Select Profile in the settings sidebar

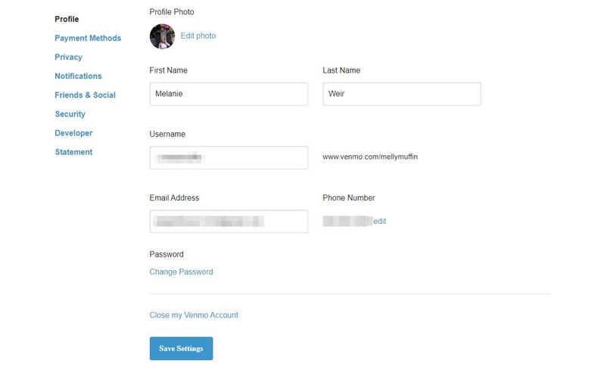pyautogui.click(x=67, y=20)
